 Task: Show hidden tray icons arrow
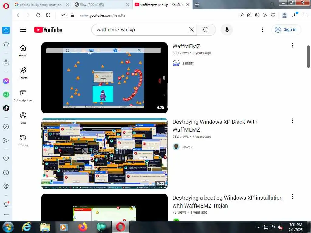(258, 228)
